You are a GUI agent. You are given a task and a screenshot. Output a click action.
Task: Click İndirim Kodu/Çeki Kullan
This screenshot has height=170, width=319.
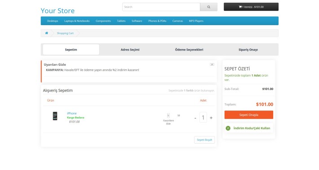pyautogui.click(x=252, y=128)
